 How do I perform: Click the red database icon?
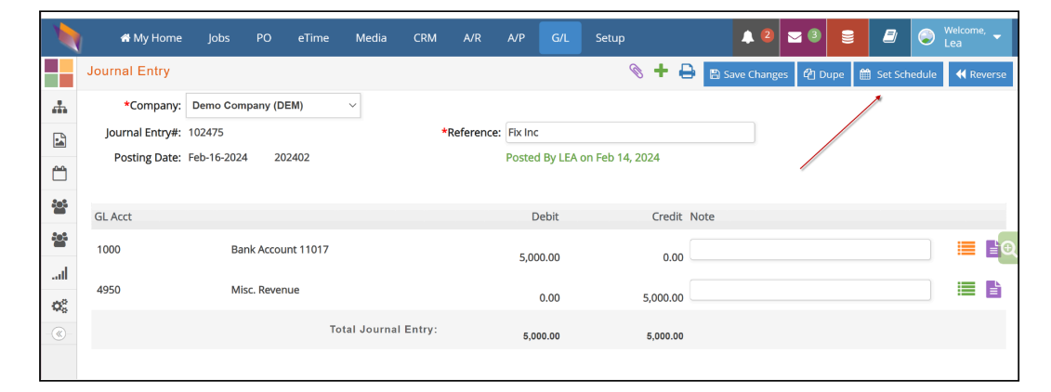(x=847, y=37)
